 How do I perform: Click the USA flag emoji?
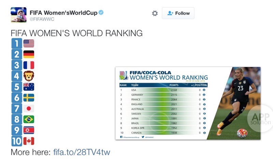(x=29, y=43)
